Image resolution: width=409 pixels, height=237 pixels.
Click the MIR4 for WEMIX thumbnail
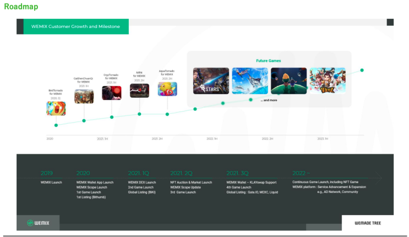(140, 91)
